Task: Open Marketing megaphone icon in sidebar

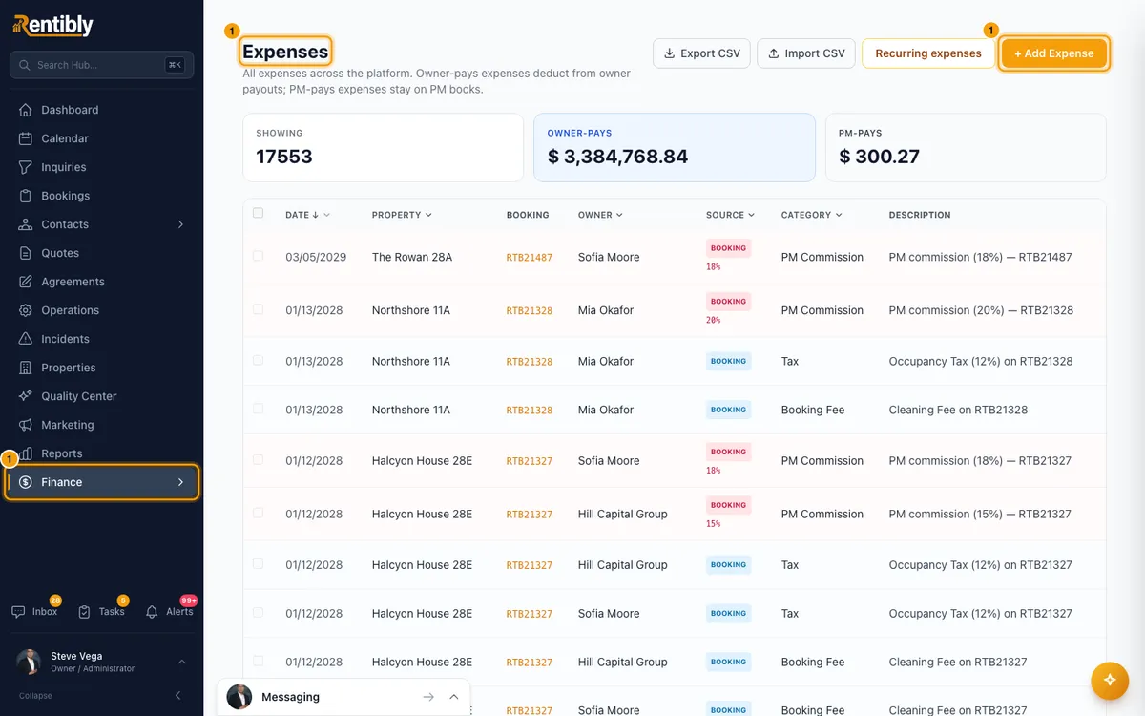Action: pyautogui.click(x=26, y=425)
